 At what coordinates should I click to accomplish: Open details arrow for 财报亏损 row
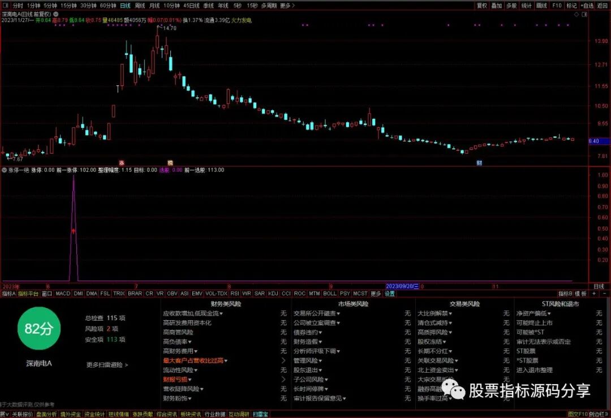coord(283,380)
